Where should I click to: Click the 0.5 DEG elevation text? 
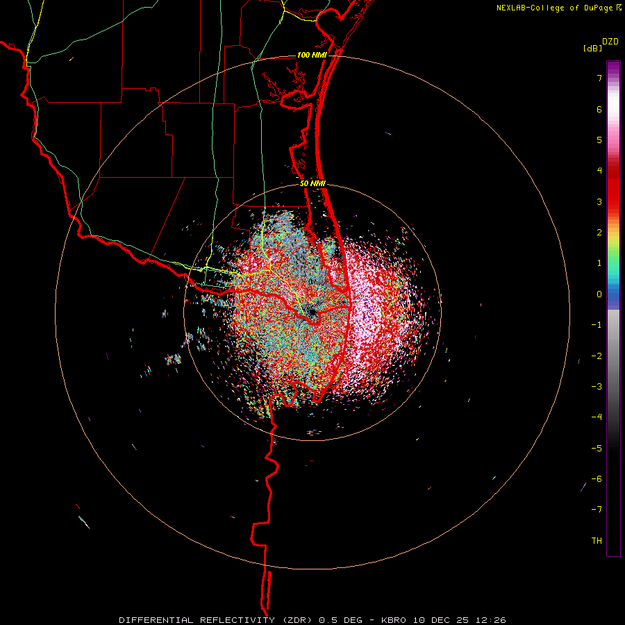[341, 620]
